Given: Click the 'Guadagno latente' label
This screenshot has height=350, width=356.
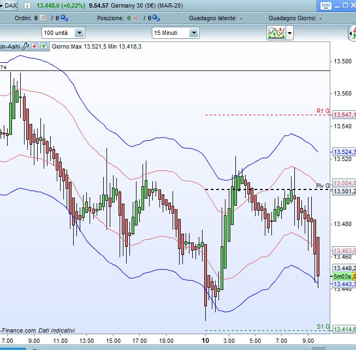Looking at the screenshot, I should [213, 18].
